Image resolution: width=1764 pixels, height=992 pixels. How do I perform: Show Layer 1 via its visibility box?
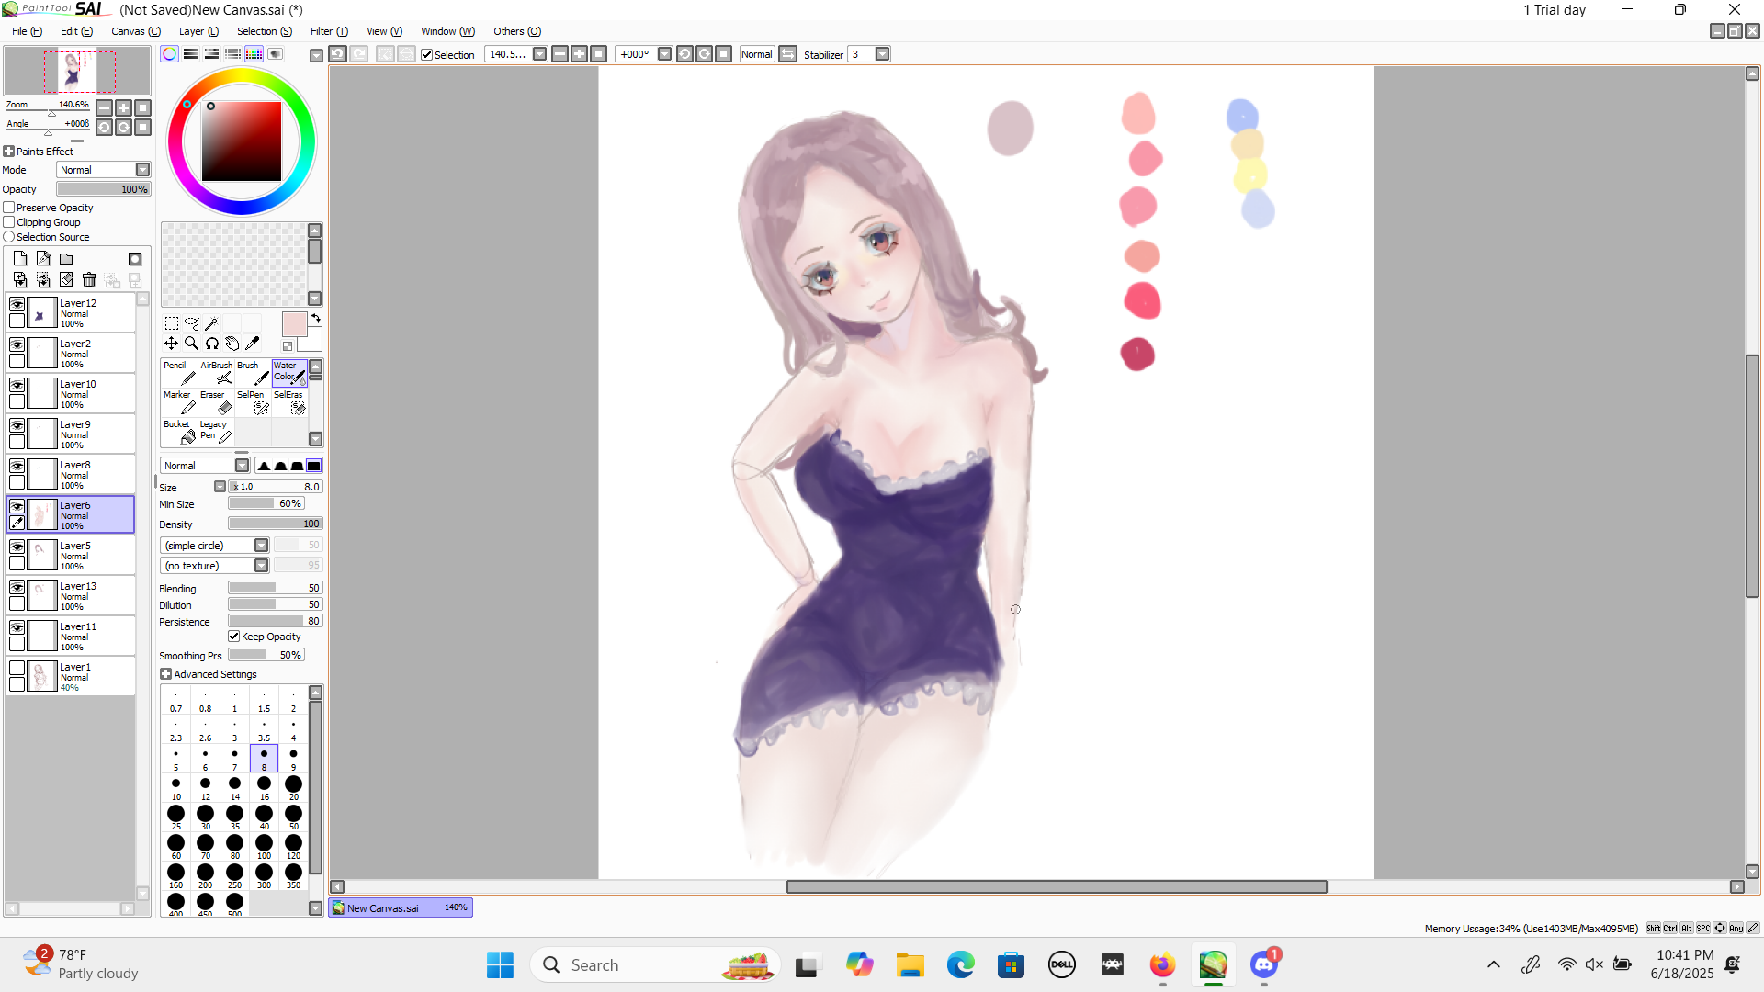(17, 668)
